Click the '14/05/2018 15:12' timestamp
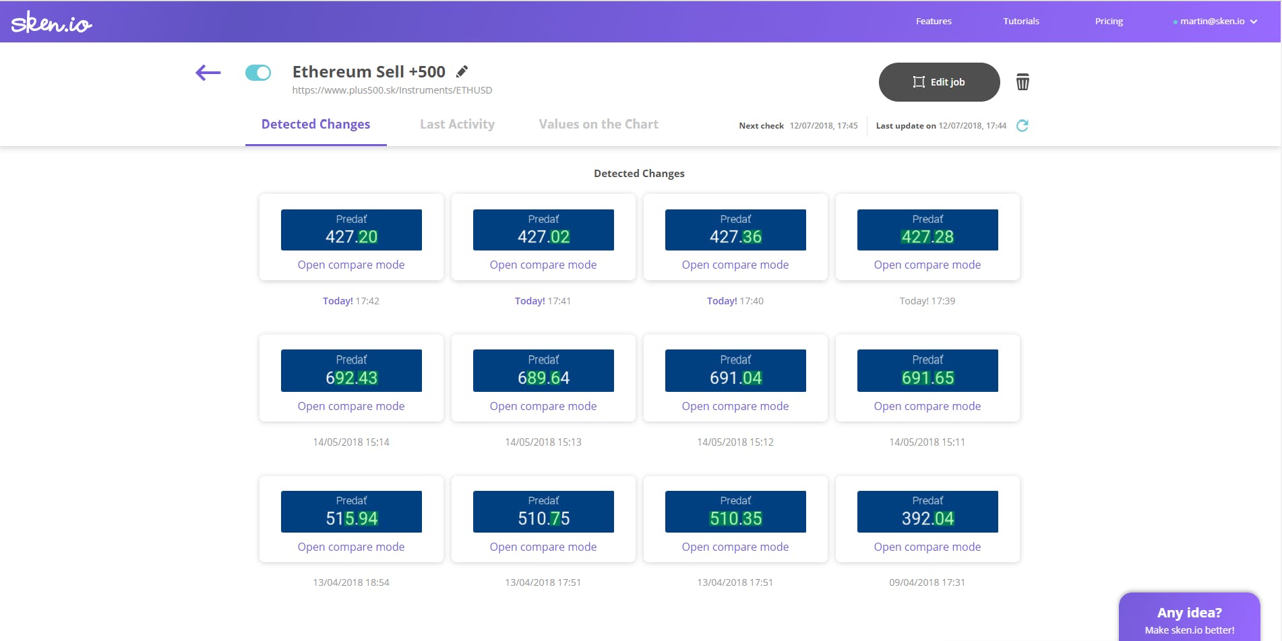 click(735, 442)
